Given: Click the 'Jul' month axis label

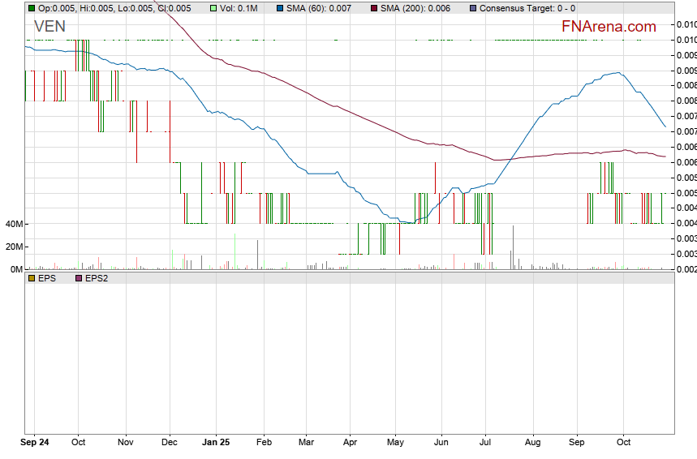Looking at the screenshot, I should pos(485,443).
